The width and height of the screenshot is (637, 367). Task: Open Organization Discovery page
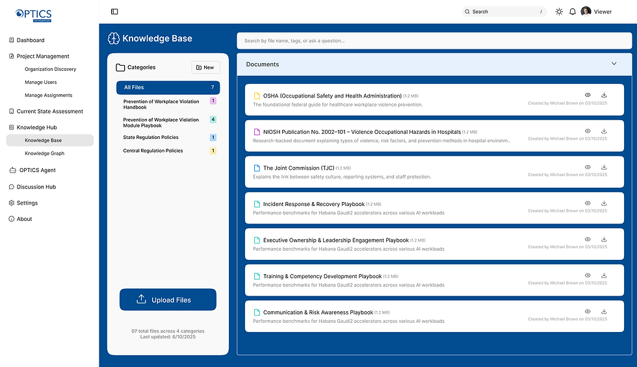pyautogui.click(x=51, y=70)
